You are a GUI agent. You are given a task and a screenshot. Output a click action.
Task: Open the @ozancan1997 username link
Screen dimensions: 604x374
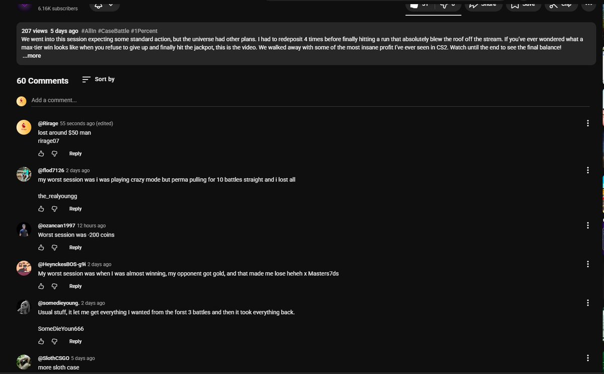pyautogui.click(x=56, y=226)
